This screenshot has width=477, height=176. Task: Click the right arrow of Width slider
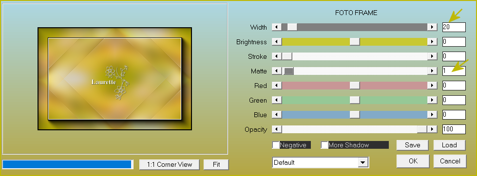tap(432, 27)
